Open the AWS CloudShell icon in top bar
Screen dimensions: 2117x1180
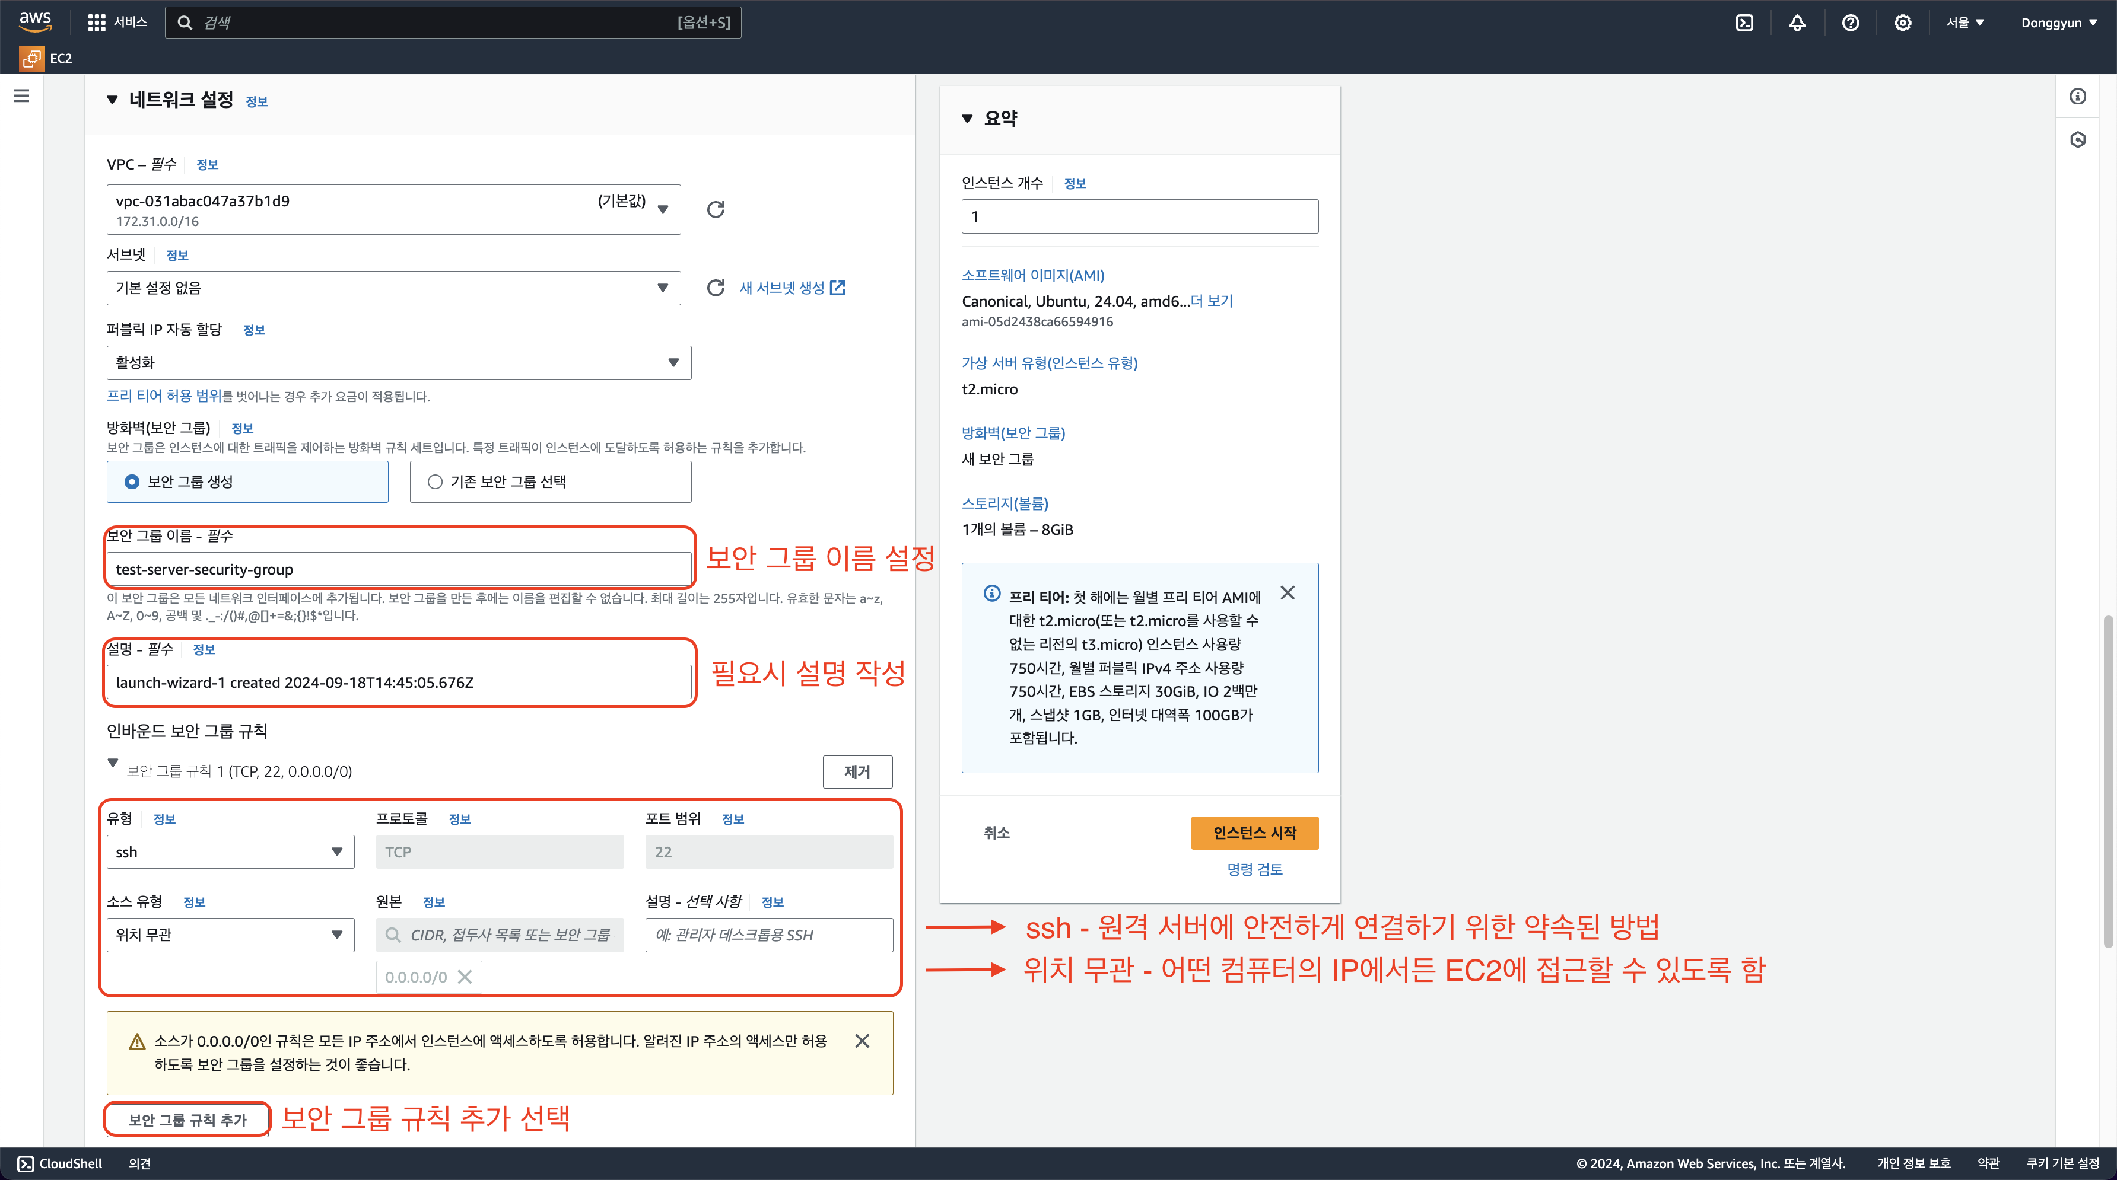click(x=1744, y=23)
